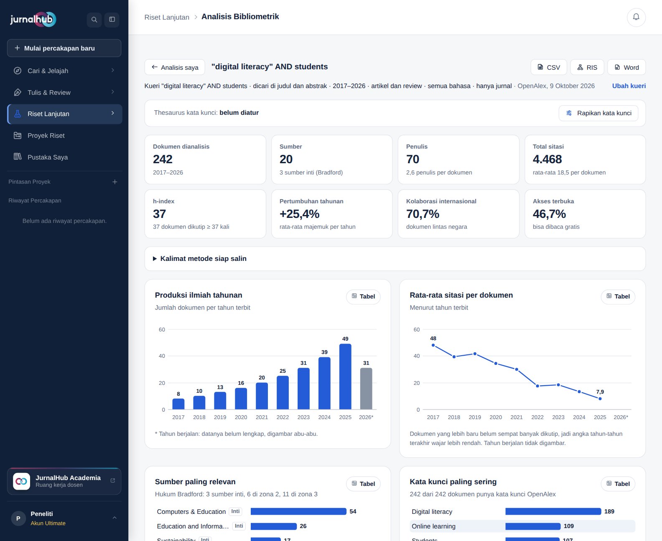Viewport: 662px width, 541px height.
Task: Click the Total sitasi value 4.468
Action: click(x=547, y=159)
